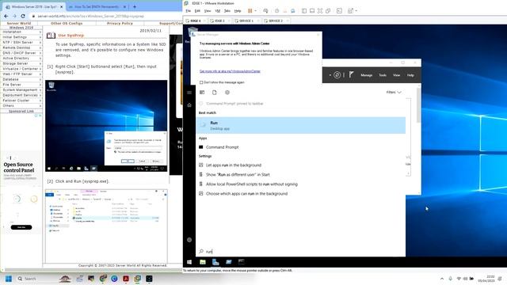The image size is (507, 285).
Task: Expand the Remote Desktop sidebar item
Action: [x=21, y=47]
